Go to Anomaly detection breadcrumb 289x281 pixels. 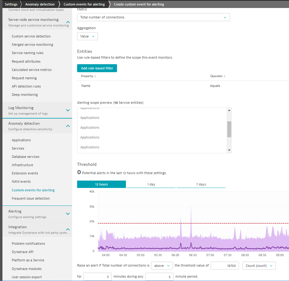coord(40,4)
